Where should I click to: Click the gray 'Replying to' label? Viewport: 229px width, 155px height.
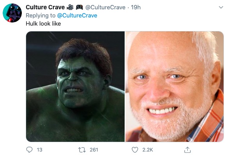tap(41, 15)
